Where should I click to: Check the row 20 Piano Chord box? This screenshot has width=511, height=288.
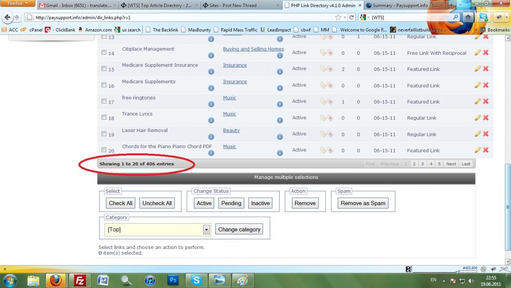(104, 150)
